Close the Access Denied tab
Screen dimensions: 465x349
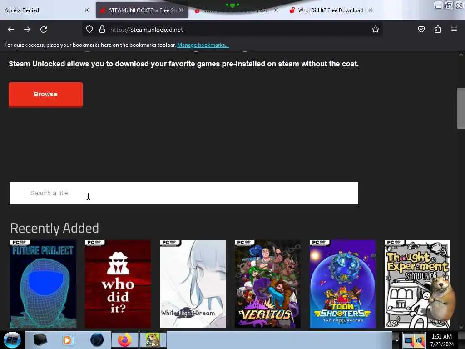(x=87, y=10)
